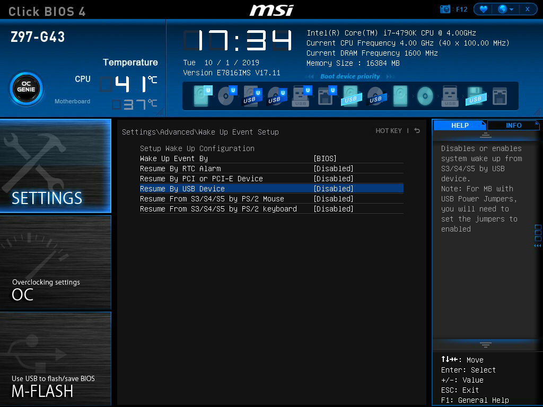Open favorites with the heart icon
The image size is (543, 407).
(484, 10)
